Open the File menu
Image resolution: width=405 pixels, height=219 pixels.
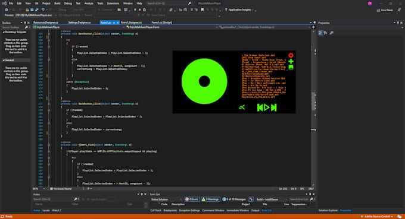tap(11, 4)
